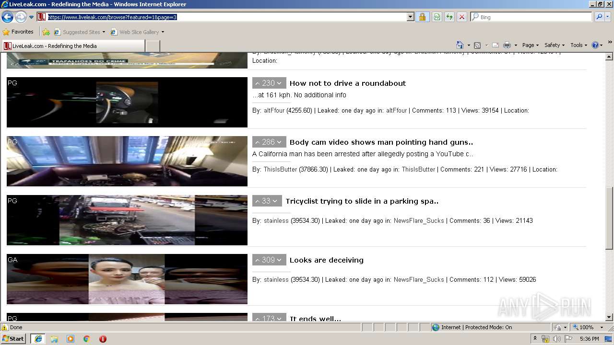Open the 100% zoom level dropdown
The height and width of the screenshot is (345, 614).
coord(588,327)
